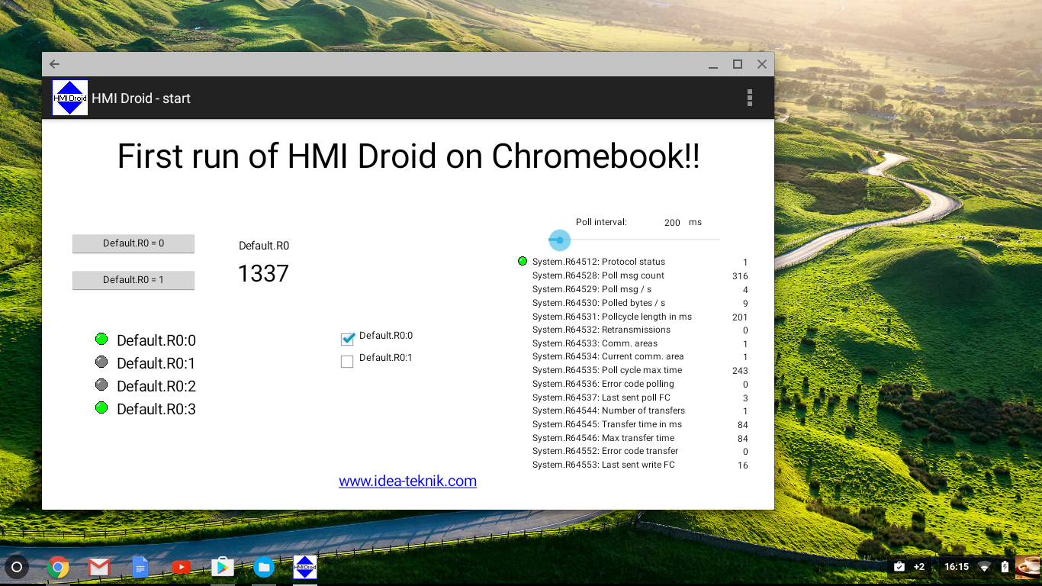Check the Default.R0:1 checkbox

tap(347, 362)
